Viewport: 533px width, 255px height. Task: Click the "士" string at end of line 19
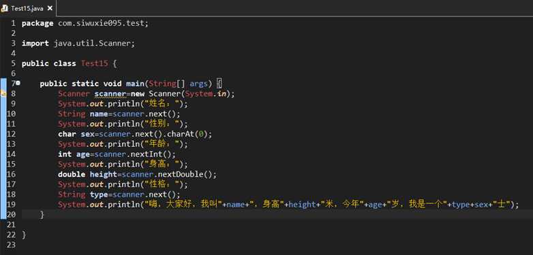(x=501, y=205)
